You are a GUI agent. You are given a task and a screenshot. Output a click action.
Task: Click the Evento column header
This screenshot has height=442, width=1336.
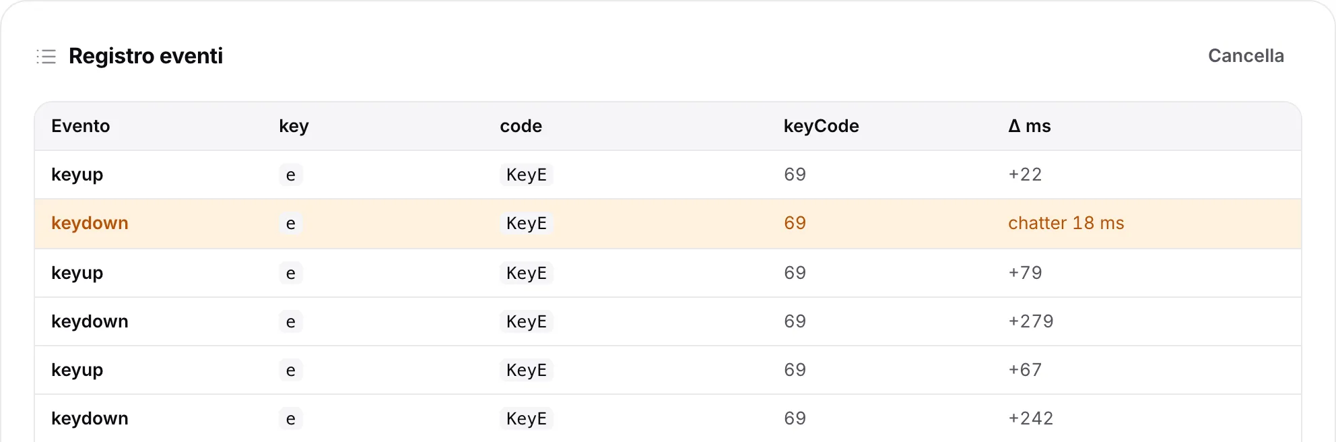(80, 126)
